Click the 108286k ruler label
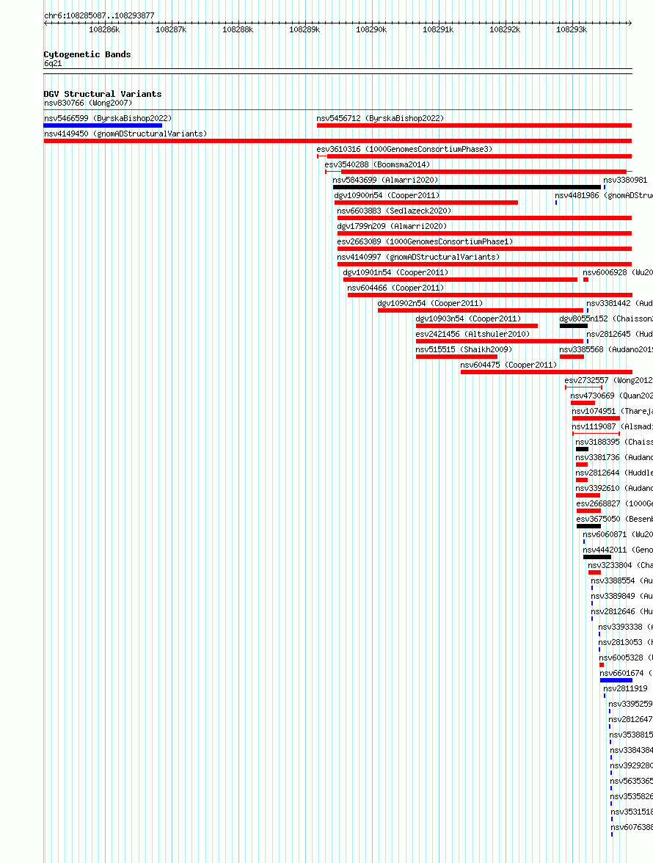The width and height of the screenshot is (653, 863). tap(104, 29)
